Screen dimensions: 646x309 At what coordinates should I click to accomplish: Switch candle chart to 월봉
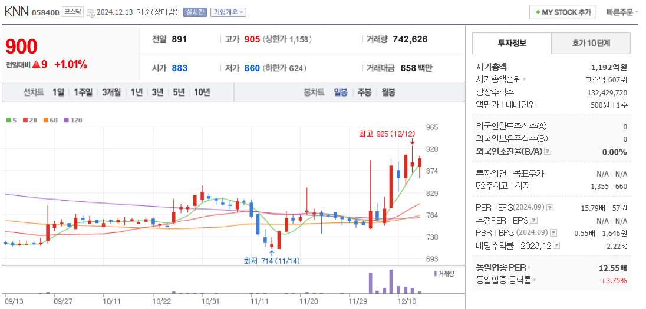click(x=388, y=92)
